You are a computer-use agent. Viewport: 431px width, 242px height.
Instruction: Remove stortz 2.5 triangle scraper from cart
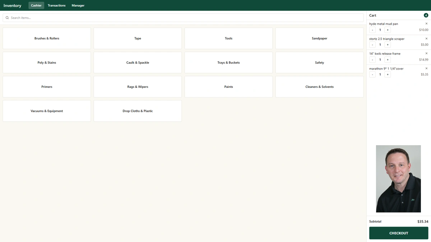tap(426, 38)
